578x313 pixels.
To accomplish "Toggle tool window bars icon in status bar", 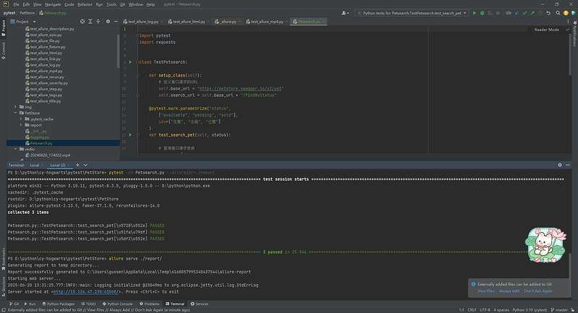I will click(4, 310).
